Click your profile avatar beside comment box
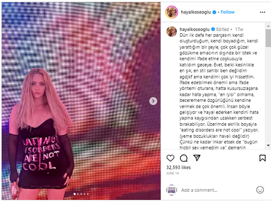 click(172, 190)
